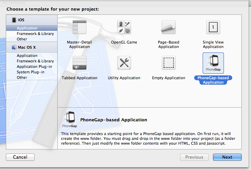The image size is (251, 170).
Task: Choose System Plug-in category
Action: 32,72
